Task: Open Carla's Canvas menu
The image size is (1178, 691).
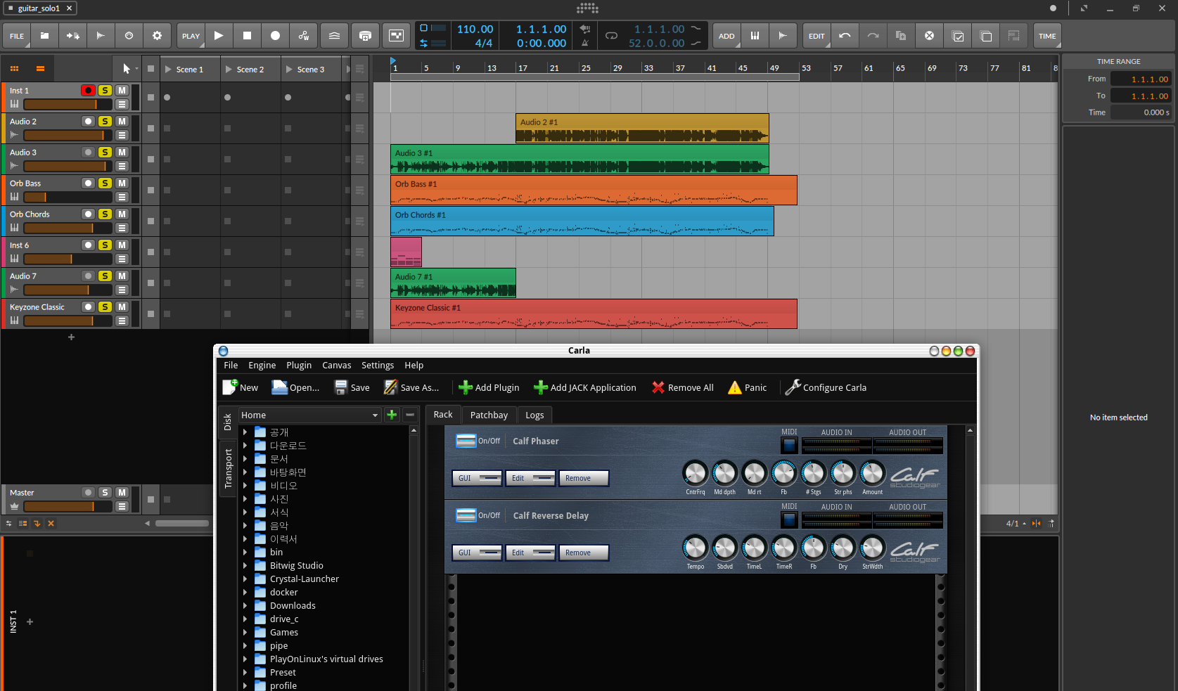Action: click(x=337, y=365)
